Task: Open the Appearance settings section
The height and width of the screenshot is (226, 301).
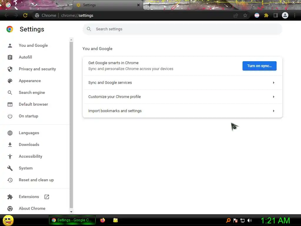Action: click(30, 81)
